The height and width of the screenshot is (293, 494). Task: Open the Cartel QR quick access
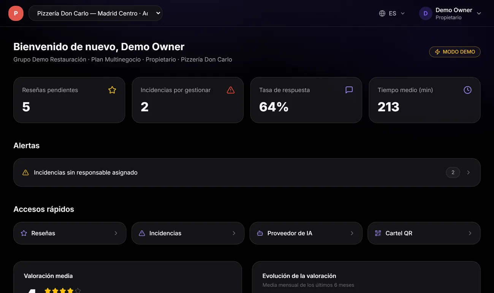[x=424, y=233]
